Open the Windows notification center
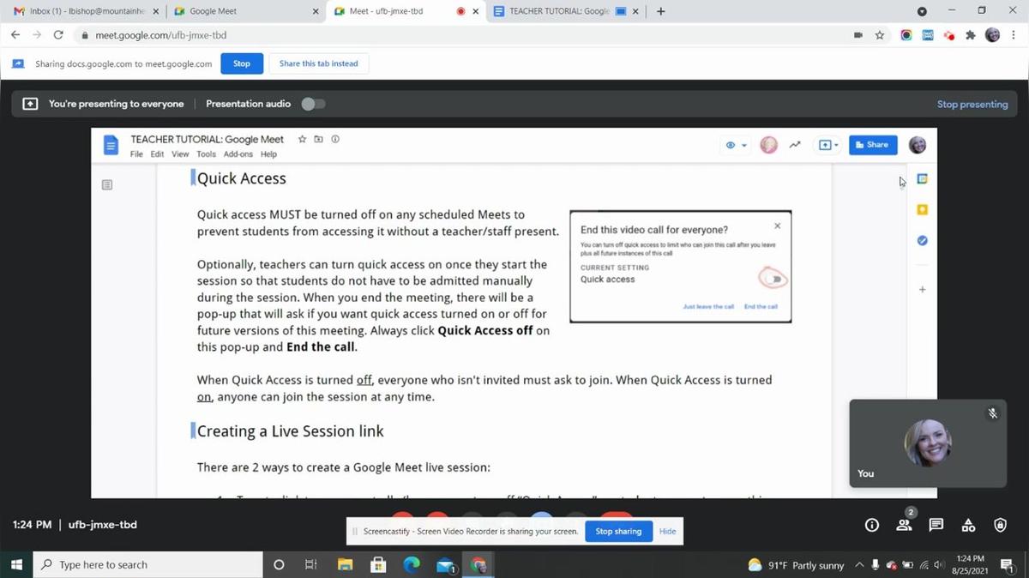The width and height of the screenshot is (1029, 578). click(1008, 564)
